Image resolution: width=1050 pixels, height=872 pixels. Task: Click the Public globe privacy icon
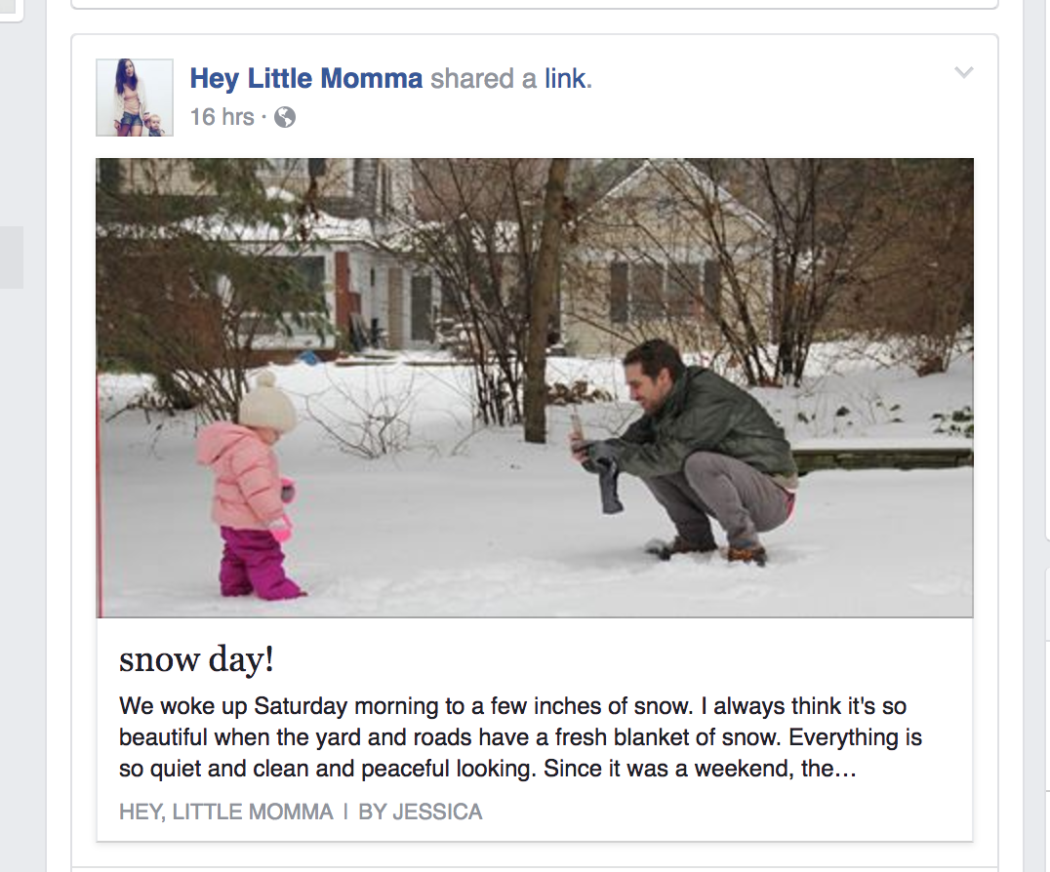point(285,117)
